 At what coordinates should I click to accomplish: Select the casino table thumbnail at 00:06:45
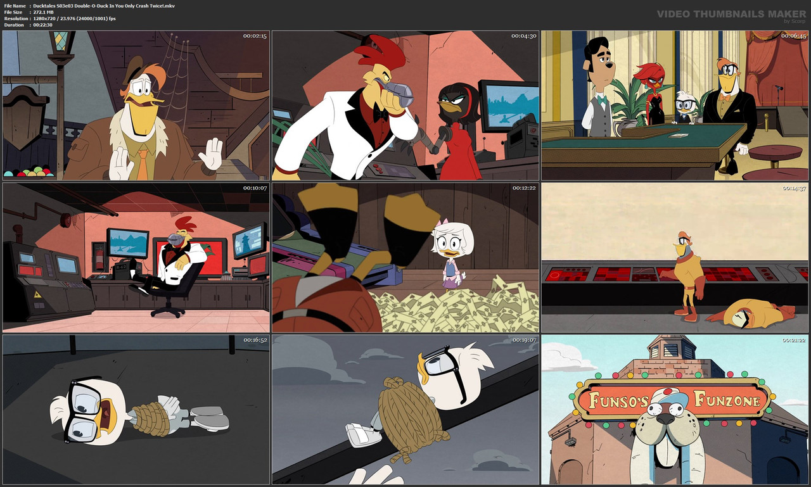click(x=675, y=104)
